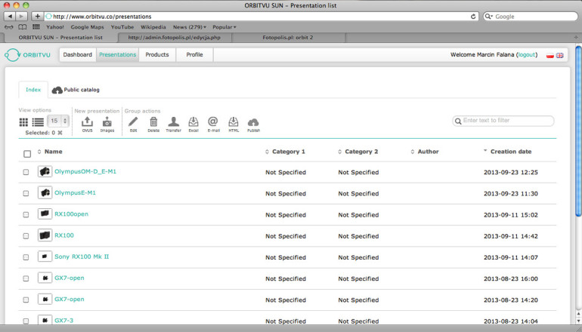This screenshot has width=582, height=332.
Task: Check the Sony RX100 Mk II checkbox
Action: pos(26,257)
